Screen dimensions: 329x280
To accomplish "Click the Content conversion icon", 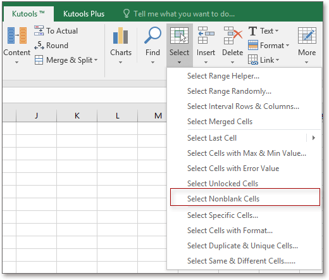I will 17,35.
